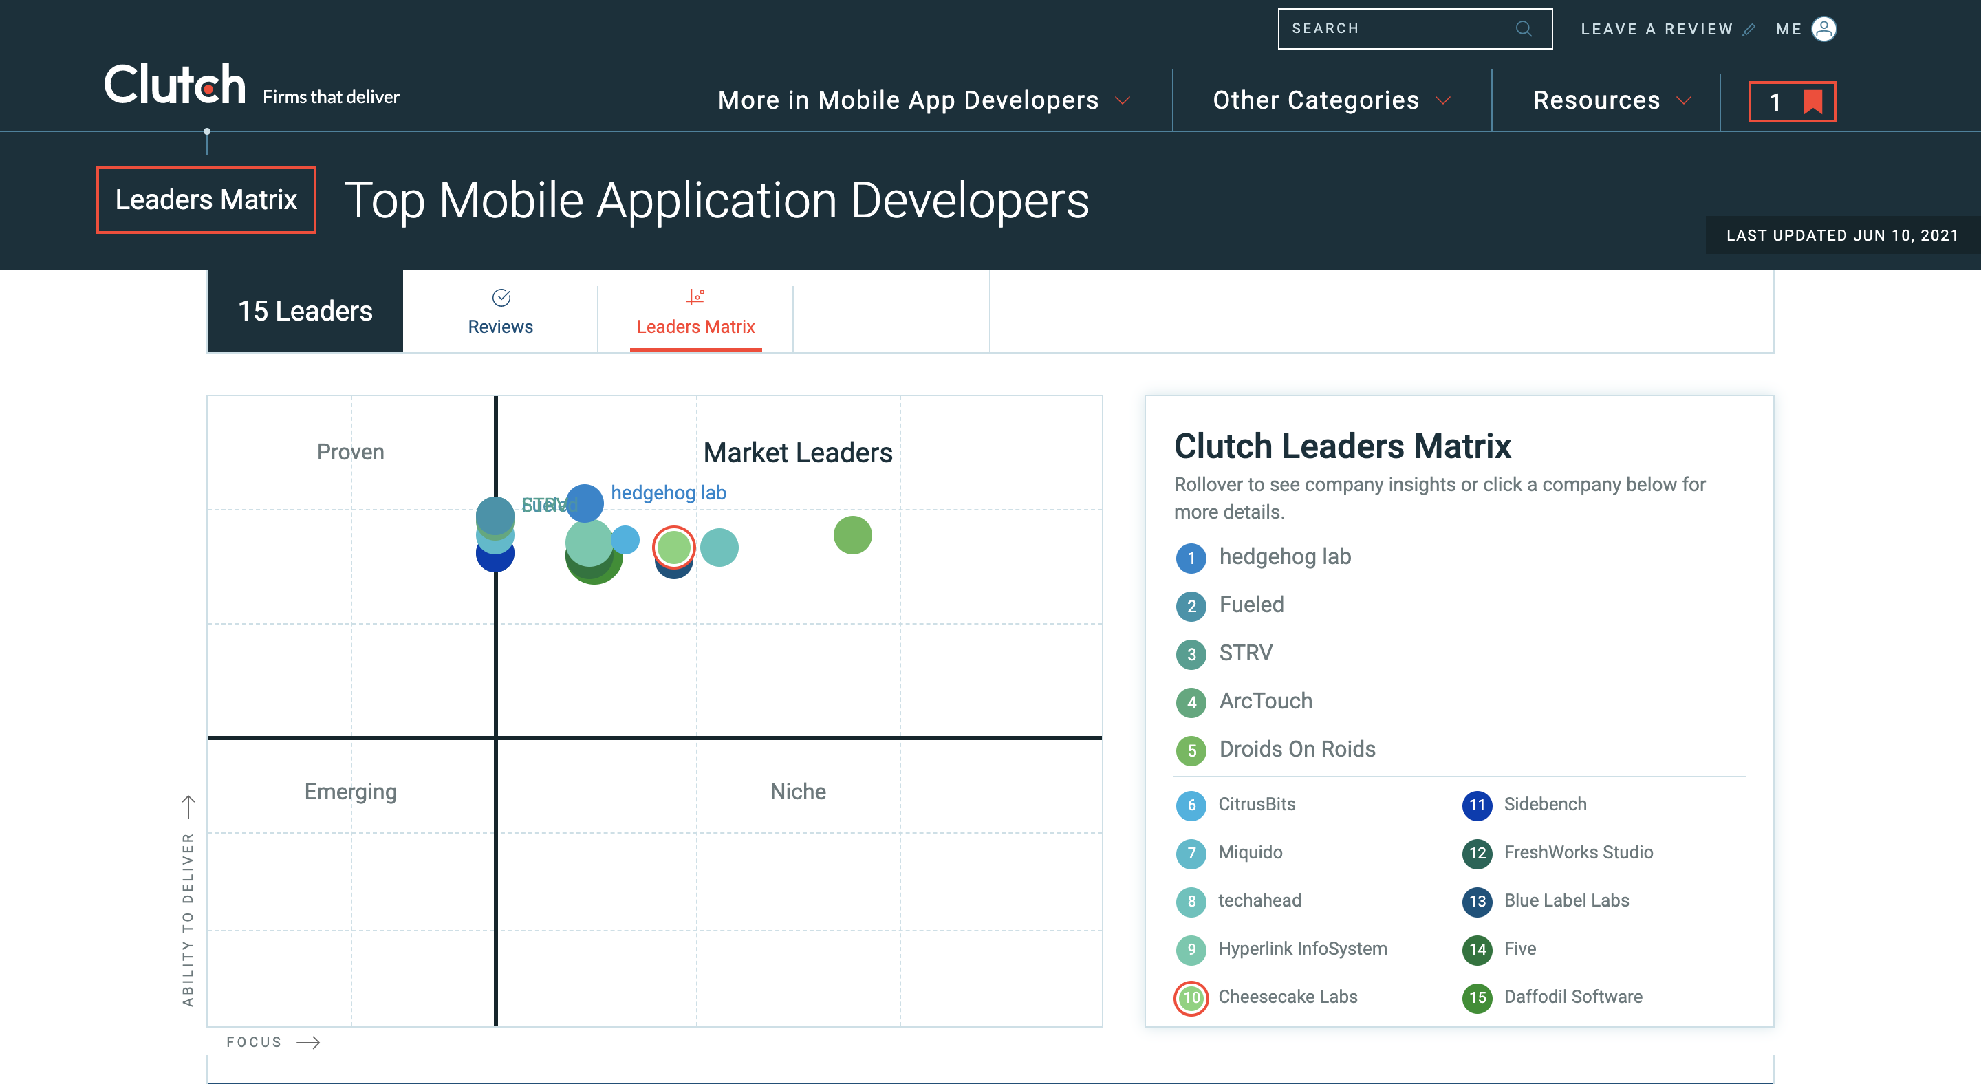Click the number 11 Sidebench badge
1981x1084 pixels.
[1477, 805]
